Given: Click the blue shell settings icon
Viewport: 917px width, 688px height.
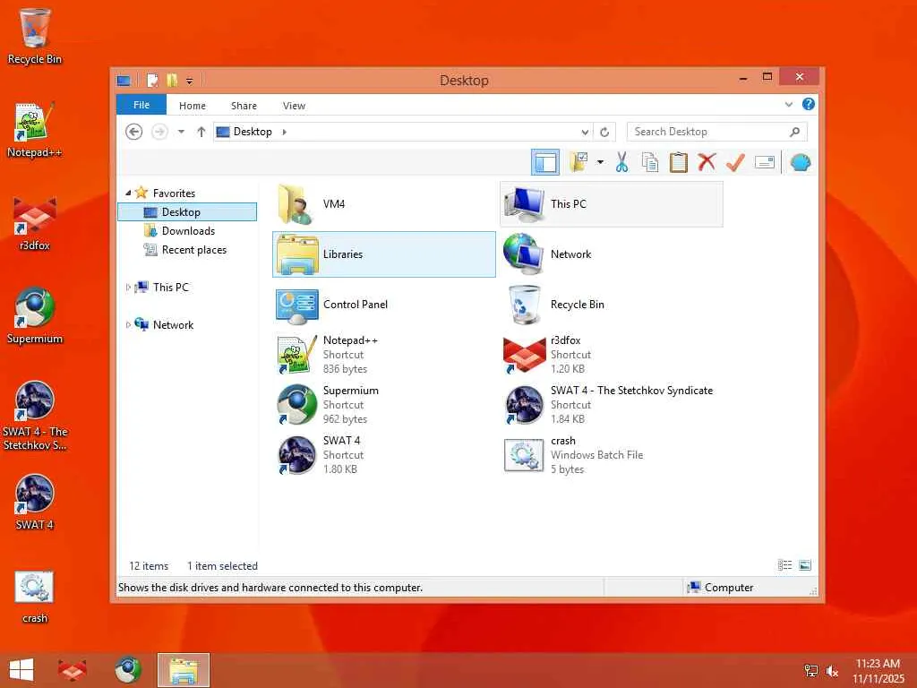Looking at the screenshot, I should [800, 162].
